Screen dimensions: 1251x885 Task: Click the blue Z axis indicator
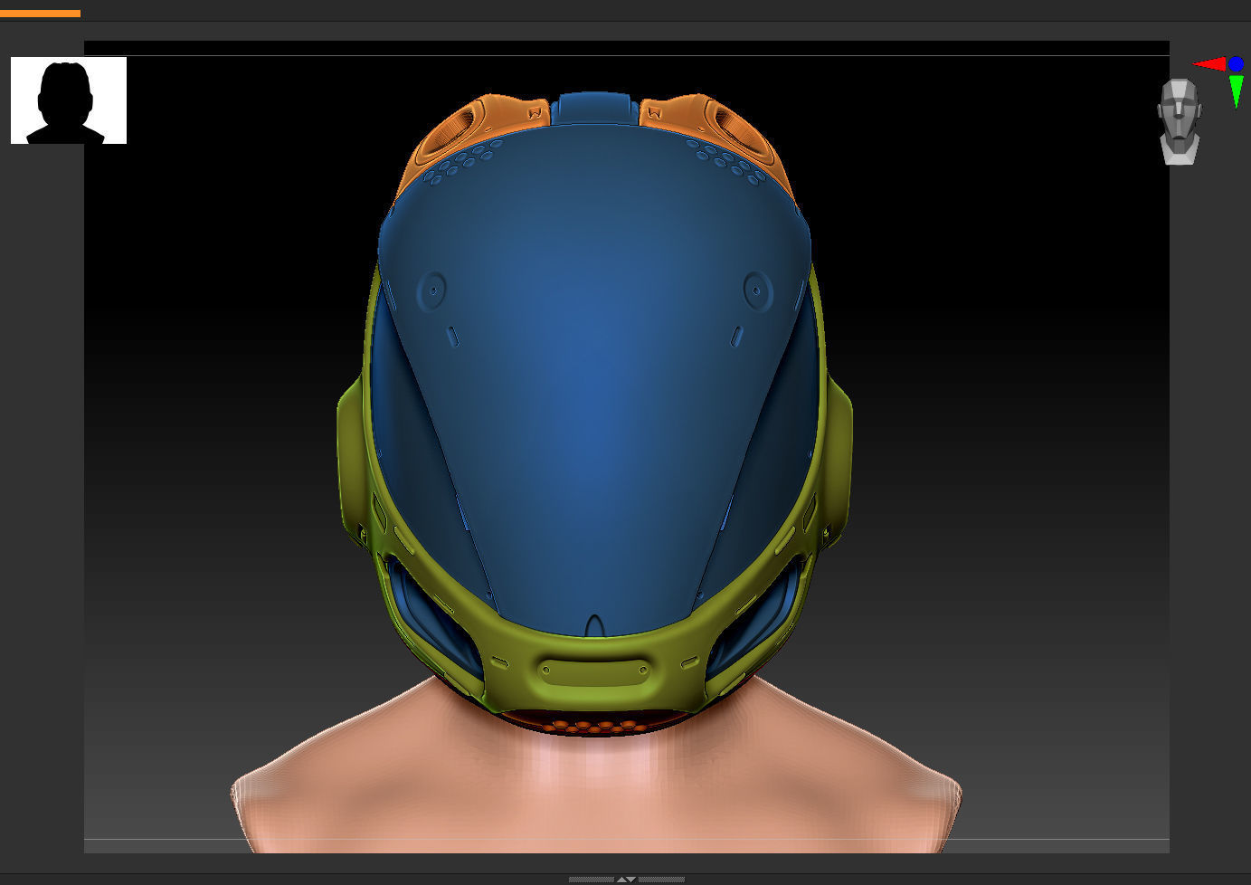click(x=1236, y=63)
